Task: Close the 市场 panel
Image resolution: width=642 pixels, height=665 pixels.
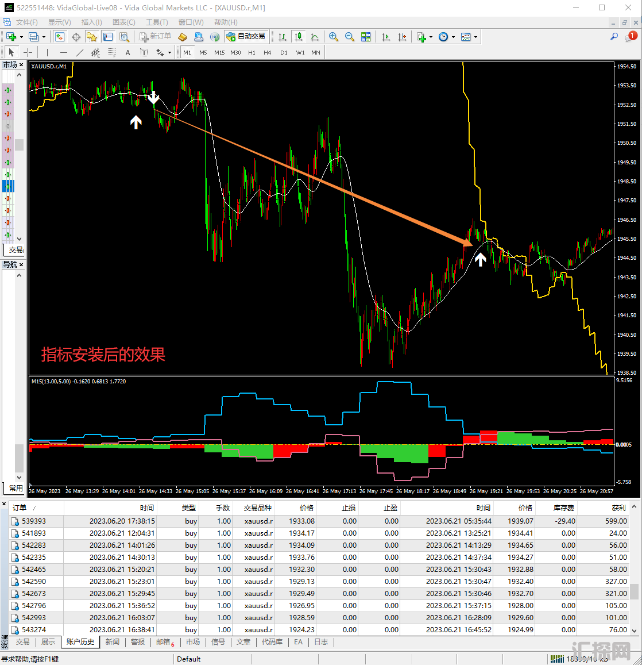Action: point(21,65)
